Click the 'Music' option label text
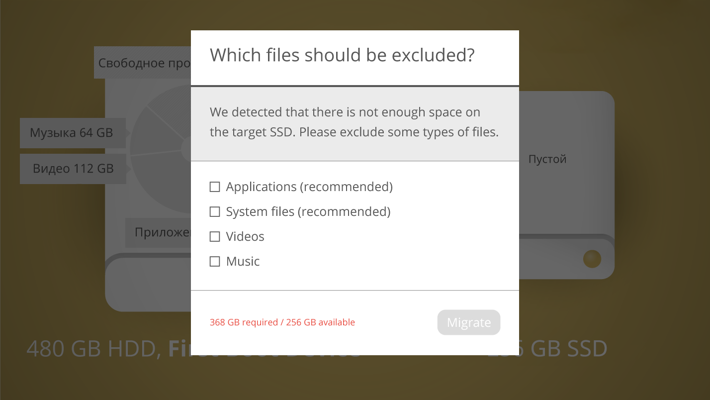The height and width of the screenshot is (400, 710). (x=243, y=262)
